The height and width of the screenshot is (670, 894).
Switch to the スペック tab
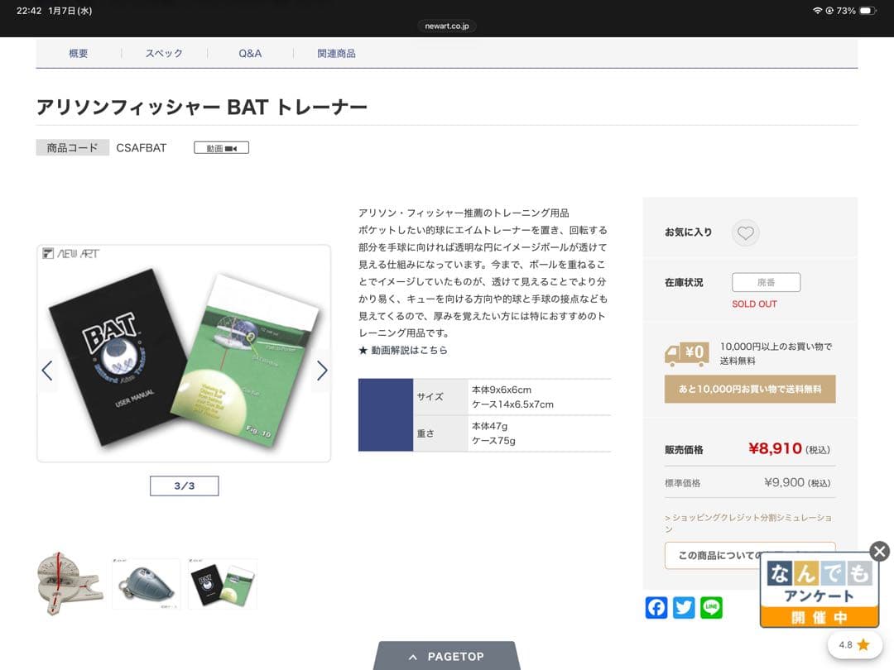pos(164,54)
